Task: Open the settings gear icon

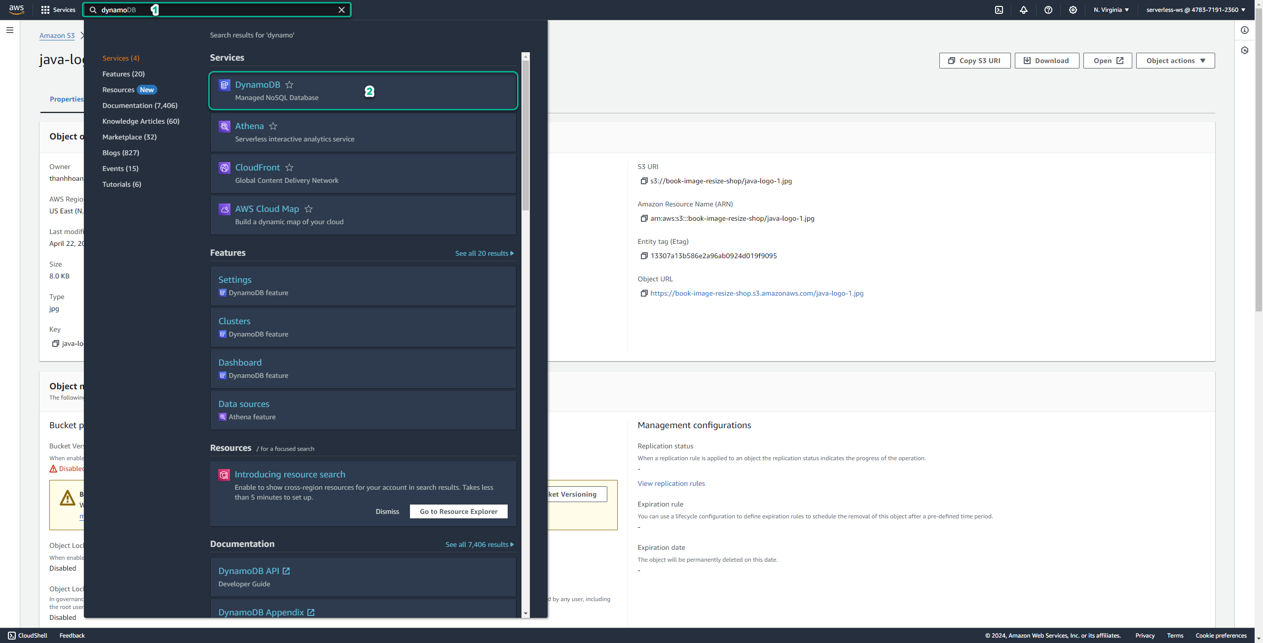Action: coord(1073,10)
